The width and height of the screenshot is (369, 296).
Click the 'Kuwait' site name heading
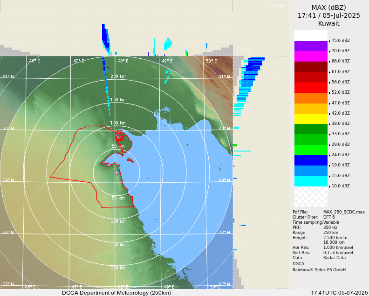[329, 23]
